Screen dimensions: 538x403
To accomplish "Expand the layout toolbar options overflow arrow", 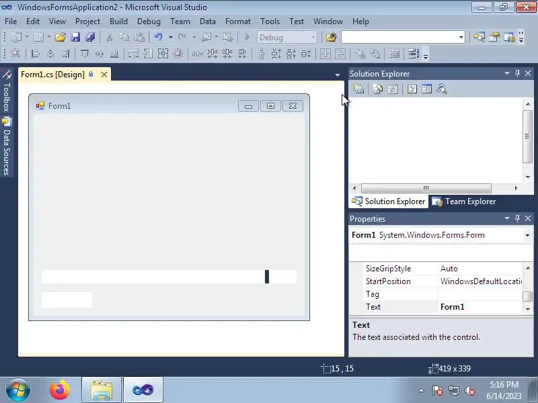I will [426, 55].
